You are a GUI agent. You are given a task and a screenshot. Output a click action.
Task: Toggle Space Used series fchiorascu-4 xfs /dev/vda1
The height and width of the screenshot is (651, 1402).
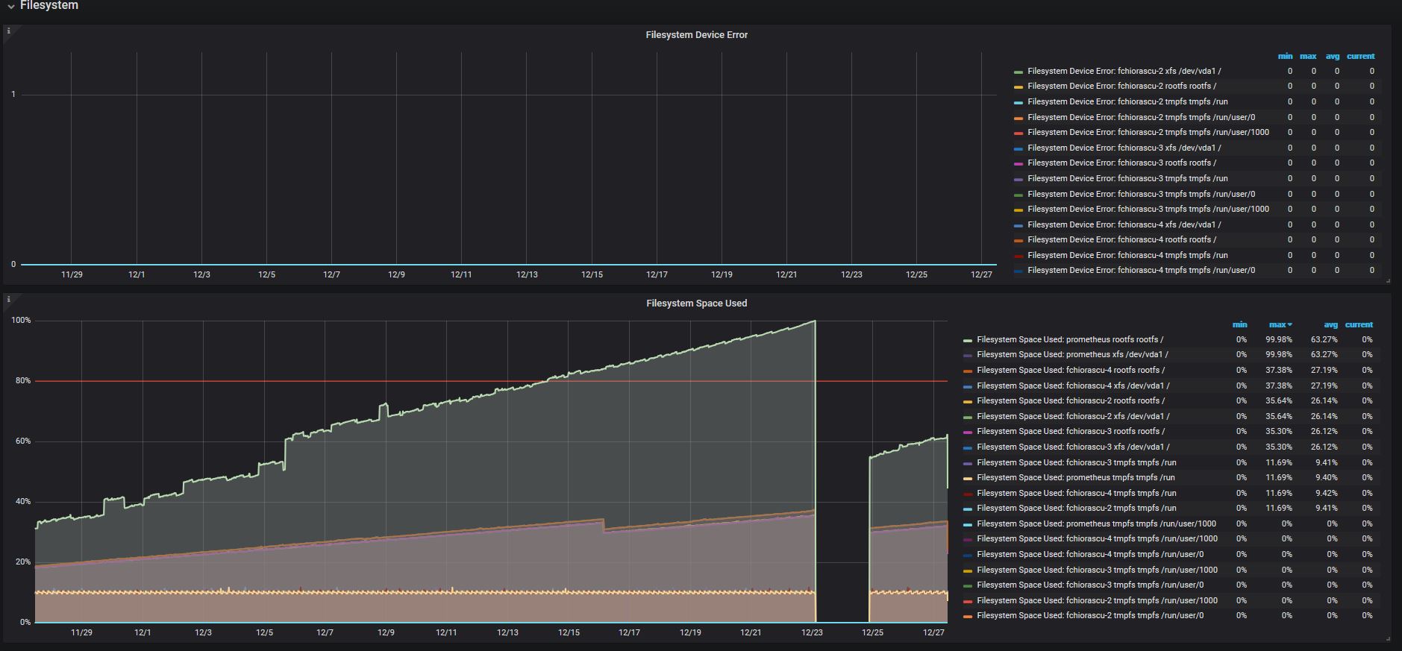pyautogui.click(x=1073, y=386)
